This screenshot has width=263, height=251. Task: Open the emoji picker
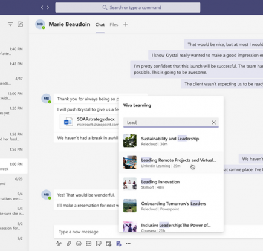pos(79,244)
